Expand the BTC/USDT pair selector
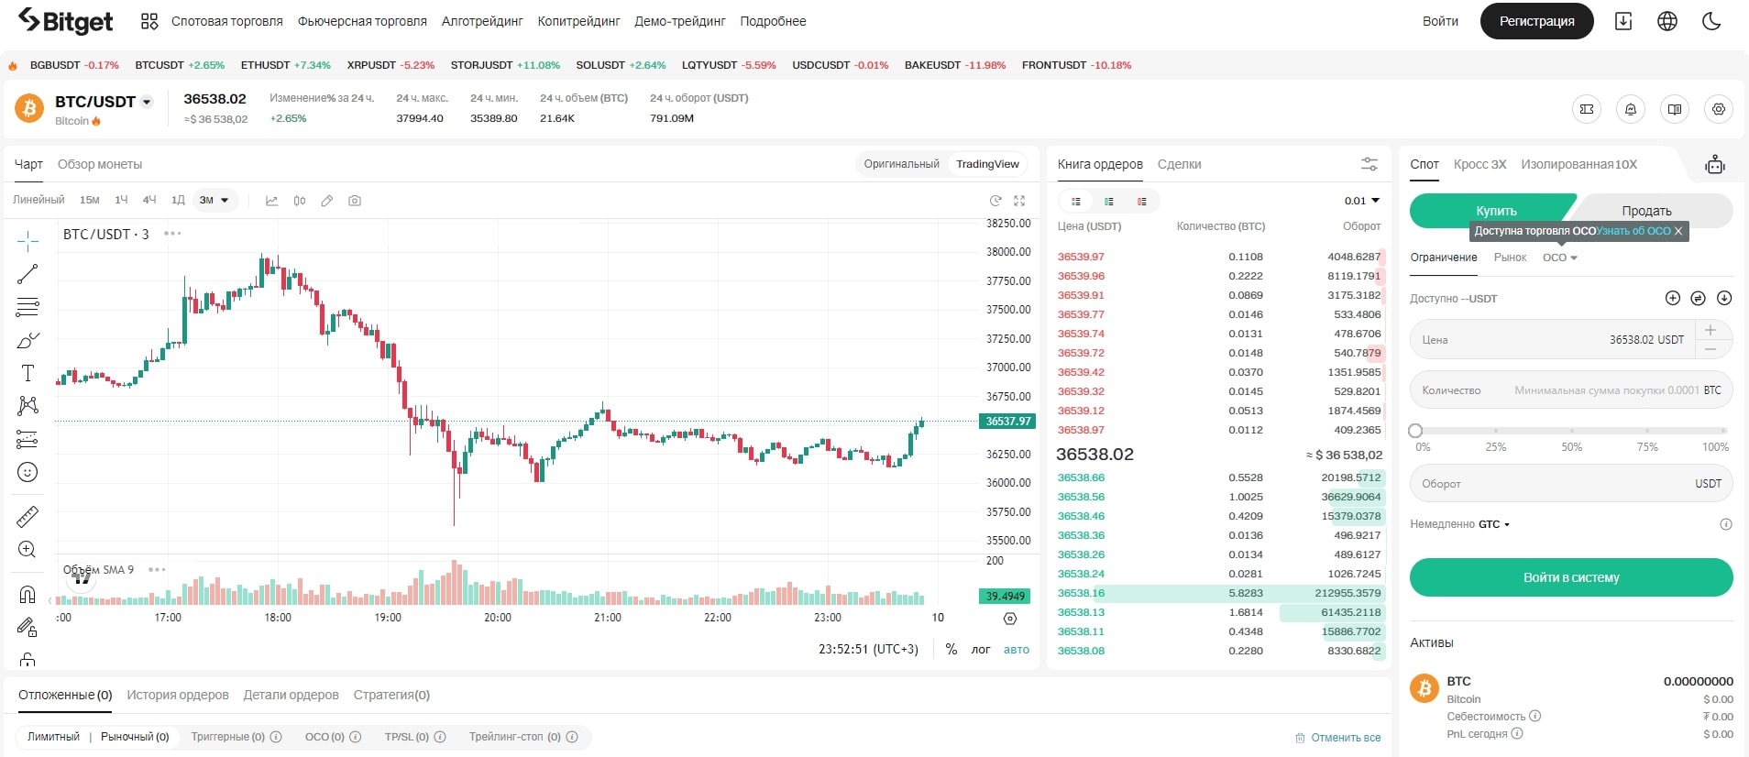Image resolution: width=1749 pixels, height=757 pixels. [x=147, y=102]
